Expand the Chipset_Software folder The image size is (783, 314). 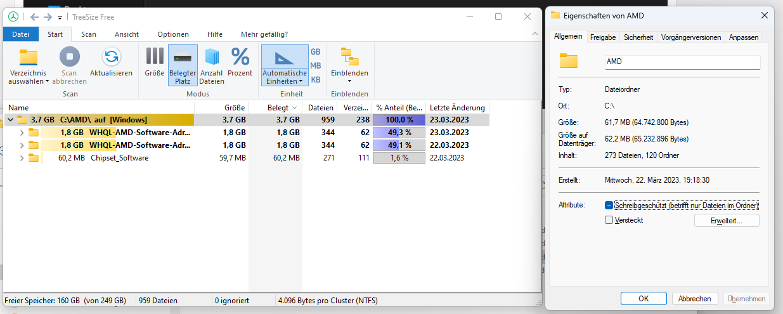22,158
